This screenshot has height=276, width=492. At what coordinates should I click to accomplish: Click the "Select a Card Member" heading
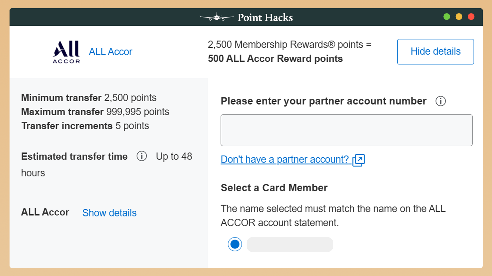coord(274,188)
